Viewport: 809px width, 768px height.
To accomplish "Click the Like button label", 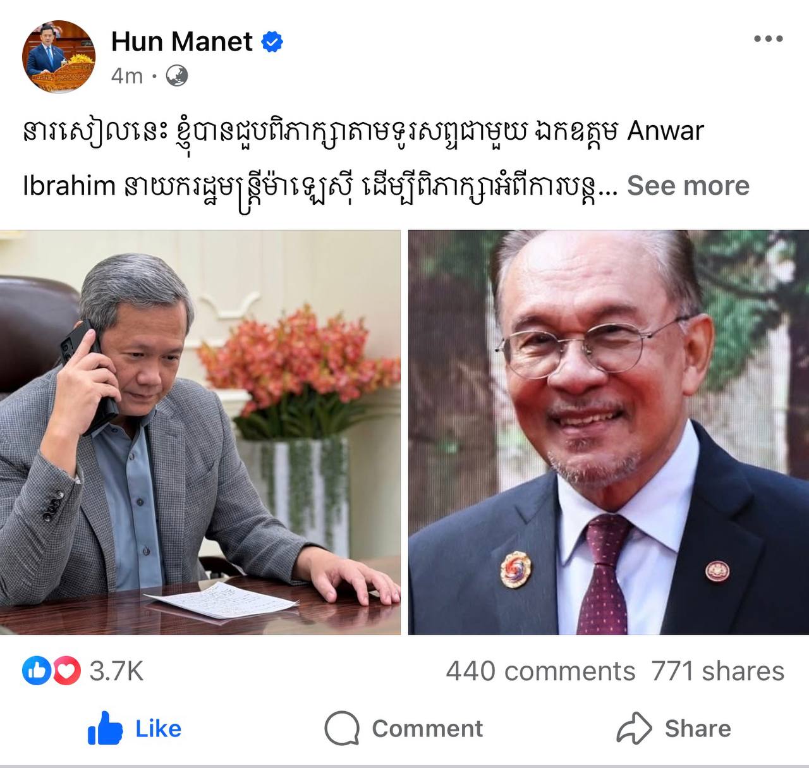I will click(x=158, y=729).
